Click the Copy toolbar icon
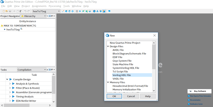Viewport: 213px width, 107px height. point(17,11)
